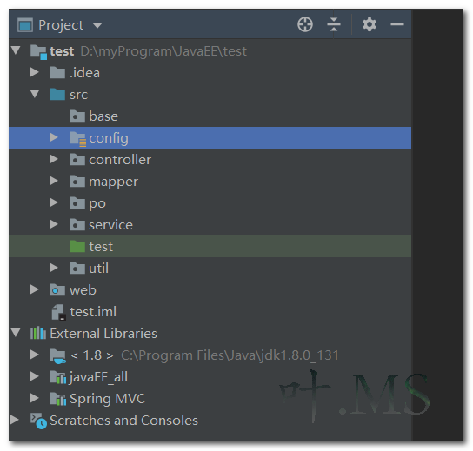
Task: Click the blue src source-root folder icon
Action: click(x=57, y=95)
